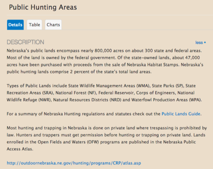
Task: Click the DESCRIPTION section heading
Action: [x=25, y=42]
